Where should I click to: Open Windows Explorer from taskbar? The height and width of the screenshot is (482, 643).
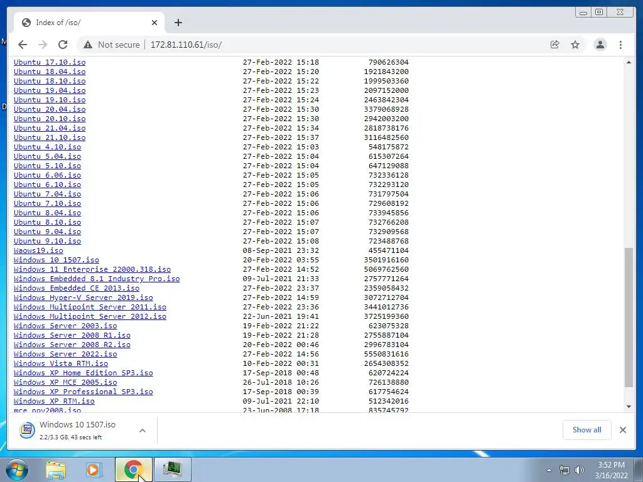point(56,469)
